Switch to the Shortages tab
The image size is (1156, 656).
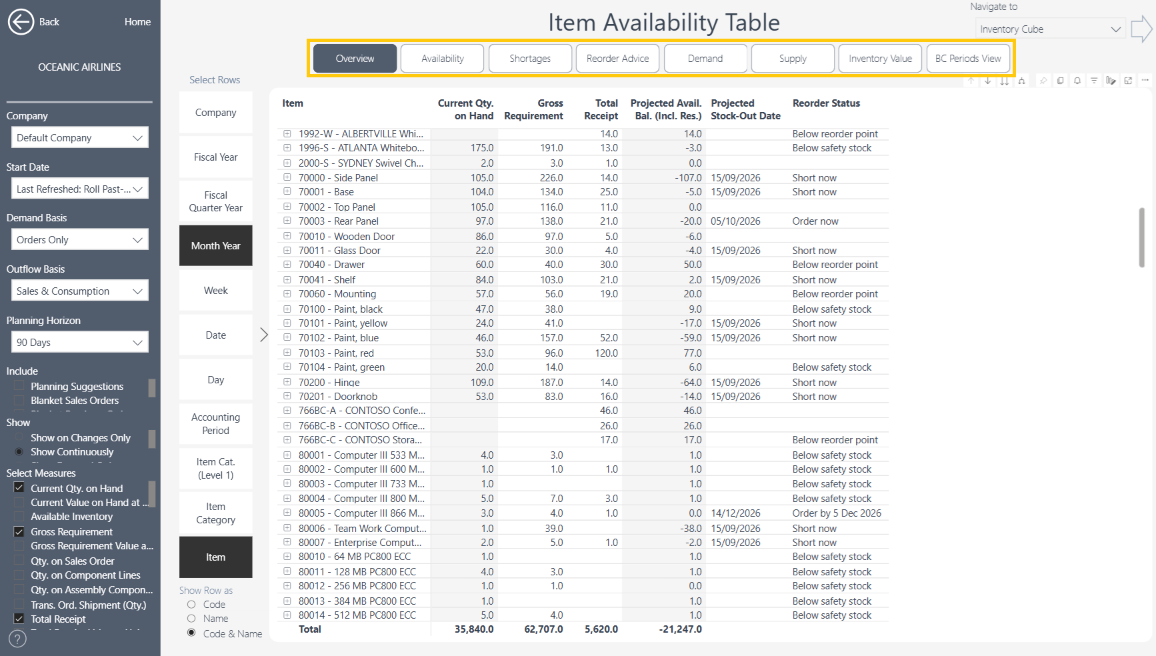point(530,59)
